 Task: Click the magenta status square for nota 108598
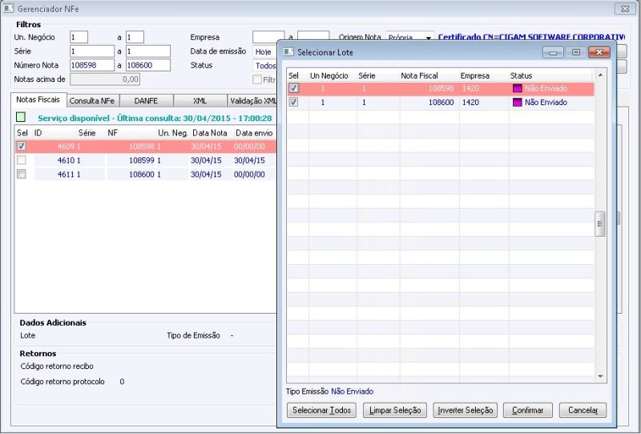(x=517, y=88)
